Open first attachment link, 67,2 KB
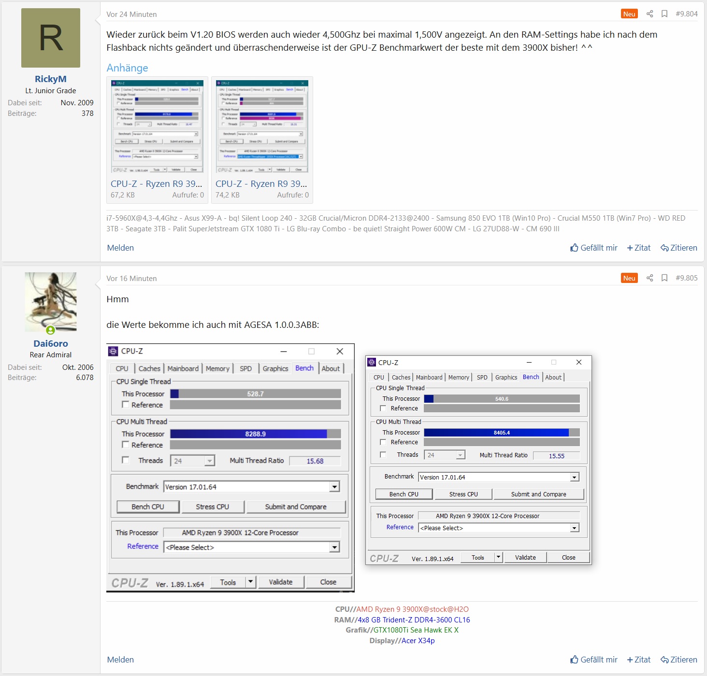This screenshot has width=707, height=676. (x=157, y=183)
